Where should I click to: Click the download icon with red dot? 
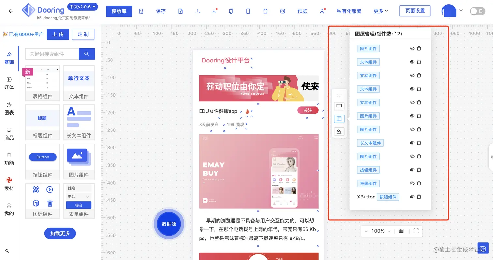point(214,11)
